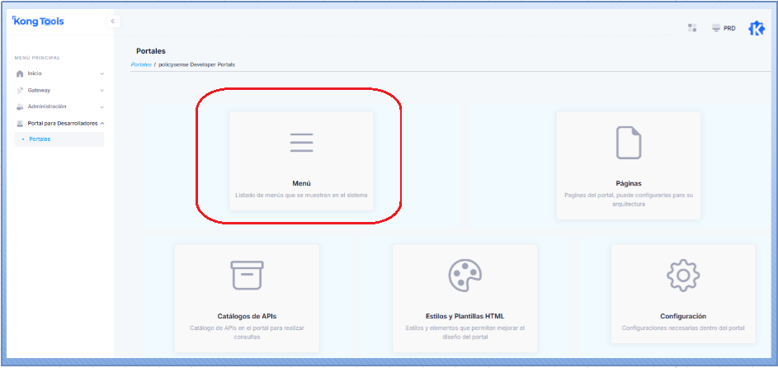
Task: Open the Gateway sidebar menu item
Action: pos(39,90)
